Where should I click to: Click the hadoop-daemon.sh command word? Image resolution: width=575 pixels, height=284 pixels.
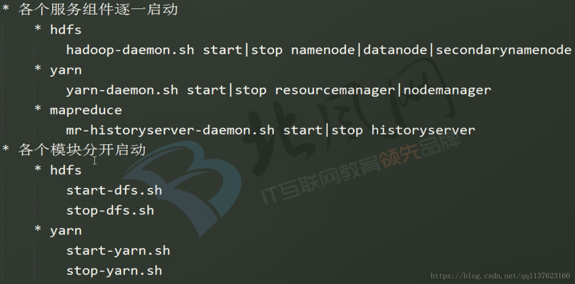[130, 50]
